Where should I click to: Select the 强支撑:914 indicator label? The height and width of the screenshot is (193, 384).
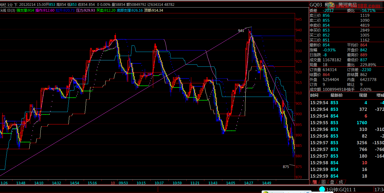coord(26,10)
